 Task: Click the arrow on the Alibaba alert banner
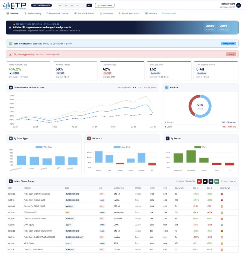pyautogui.click(x=234, y=28)
